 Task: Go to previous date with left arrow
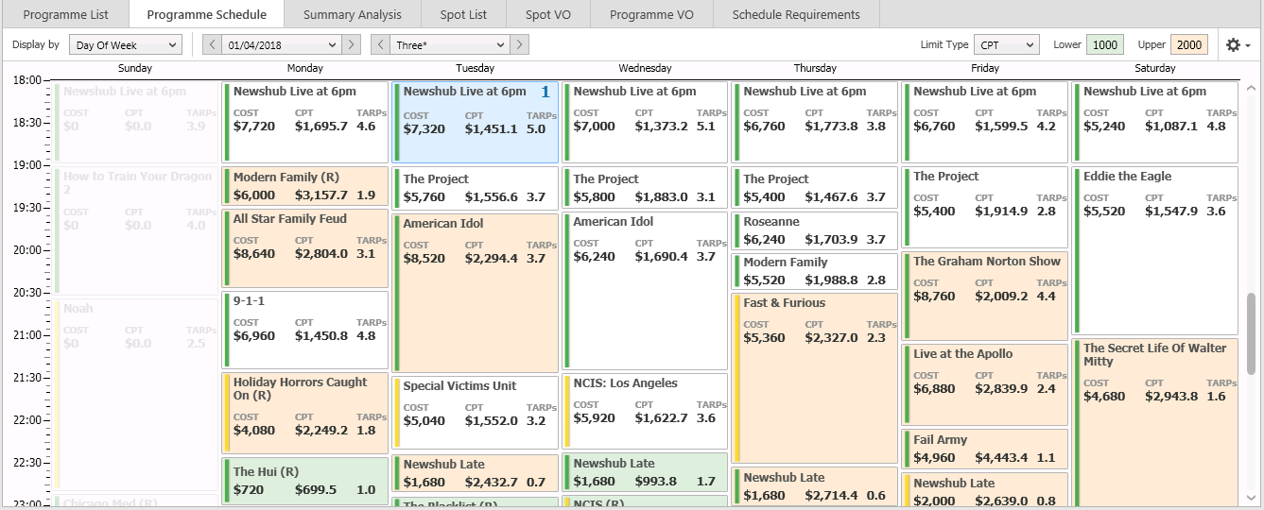pos(213,44)
